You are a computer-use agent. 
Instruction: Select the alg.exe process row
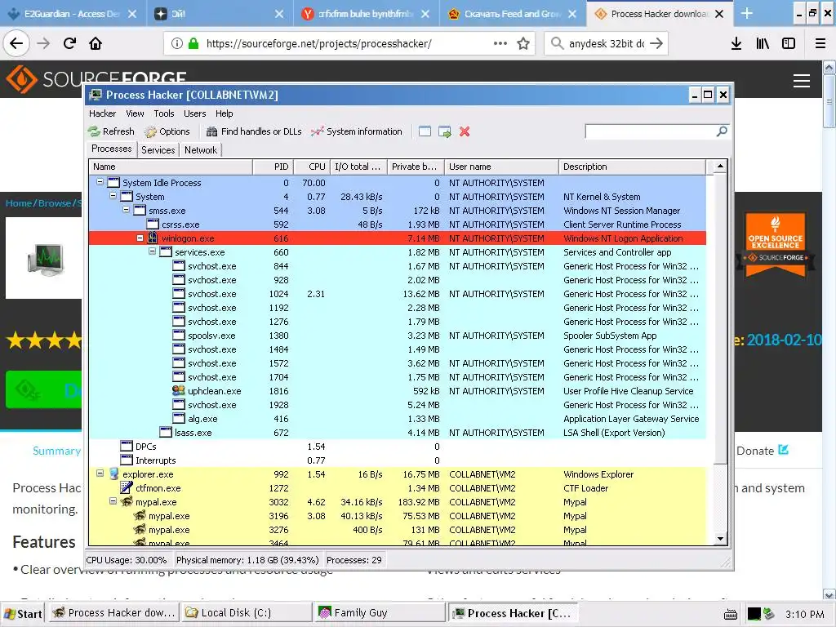[398, 419]
